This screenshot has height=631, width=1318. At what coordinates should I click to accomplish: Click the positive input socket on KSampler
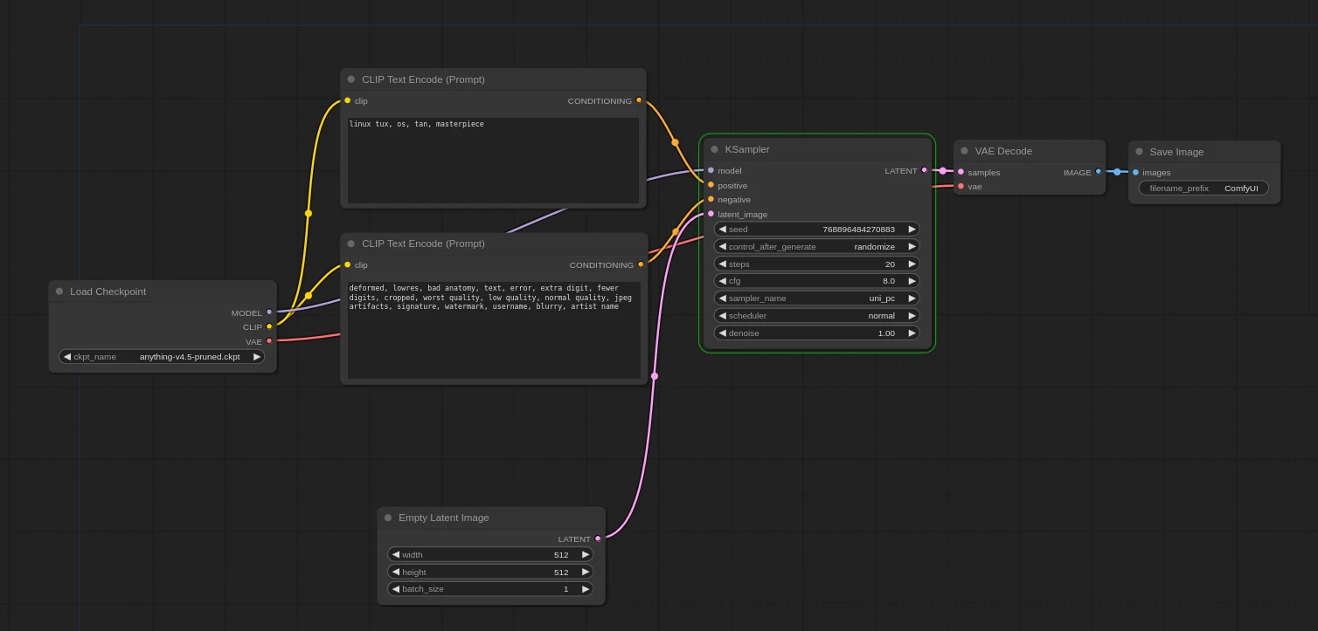click(711, 185)
